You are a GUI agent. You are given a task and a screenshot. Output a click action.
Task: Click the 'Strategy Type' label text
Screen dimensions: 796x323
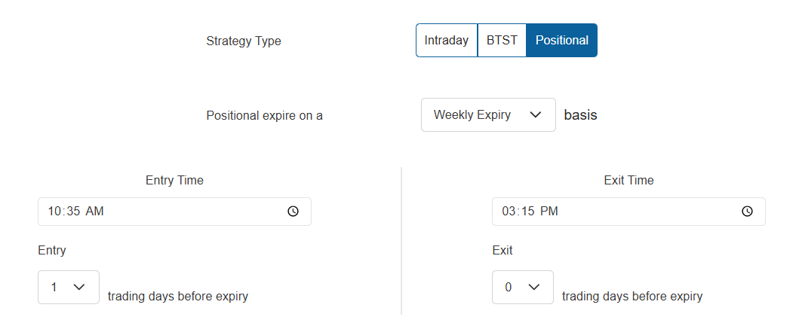(x=243, y=41)
